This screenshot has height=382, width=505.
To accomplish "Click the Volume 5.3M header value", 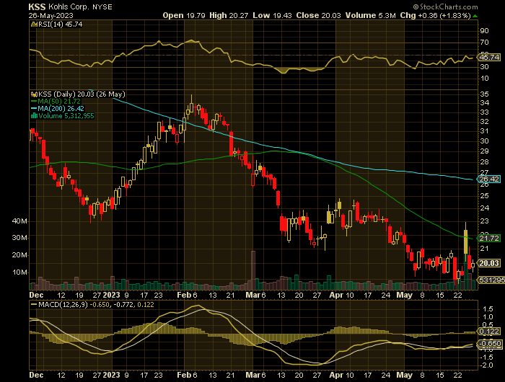I will pos(370,15).
